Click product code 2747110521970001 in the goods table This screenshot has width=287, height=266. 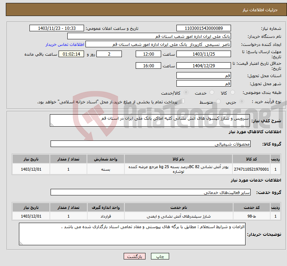(251, 169)
